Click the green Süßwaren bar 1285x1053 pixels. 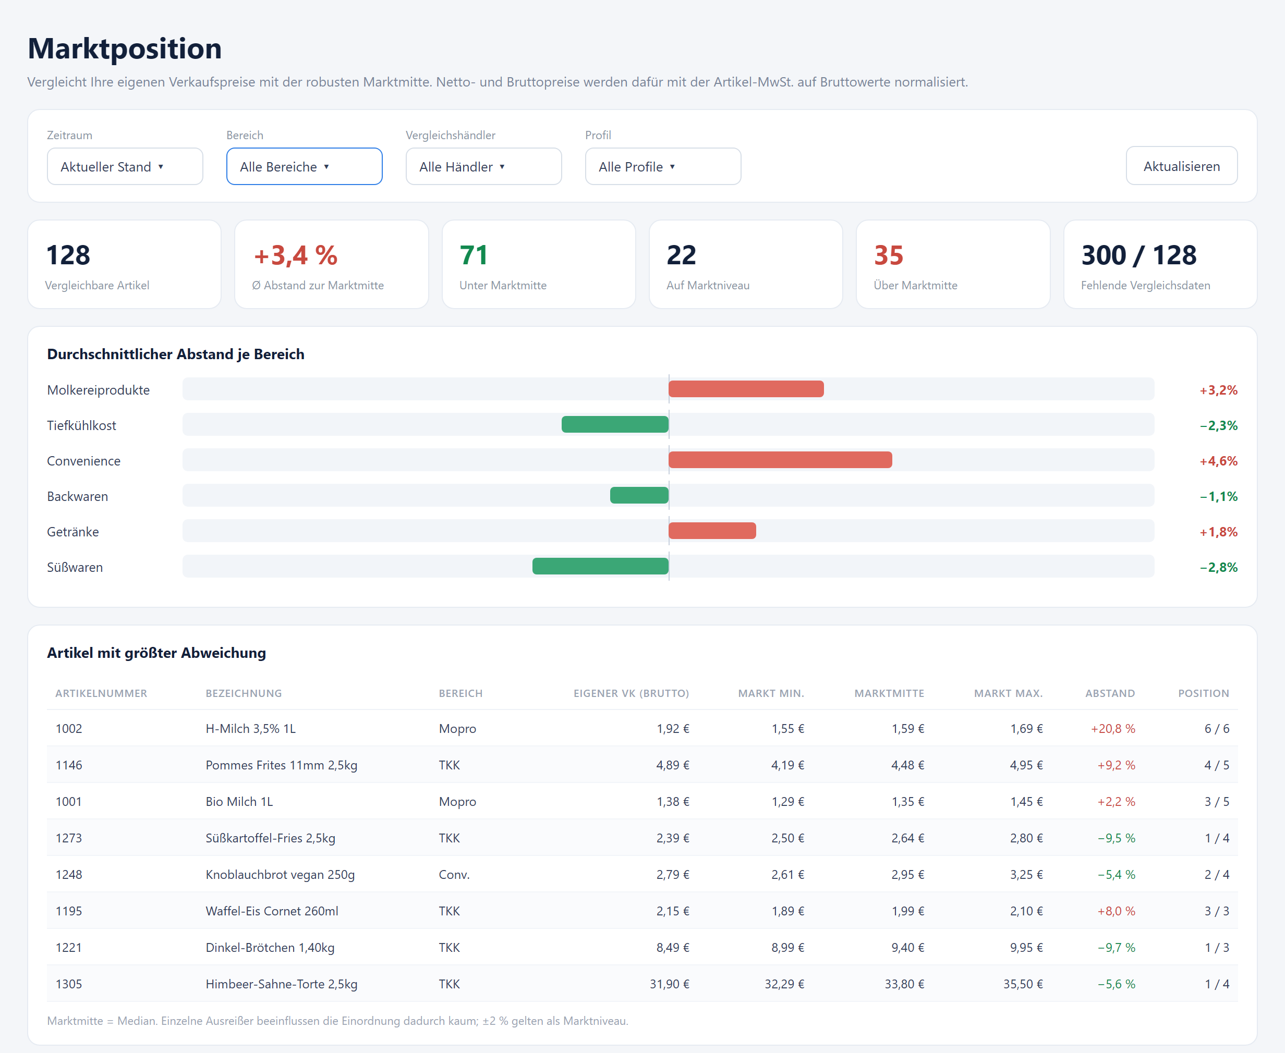click(x=601, y=566)
